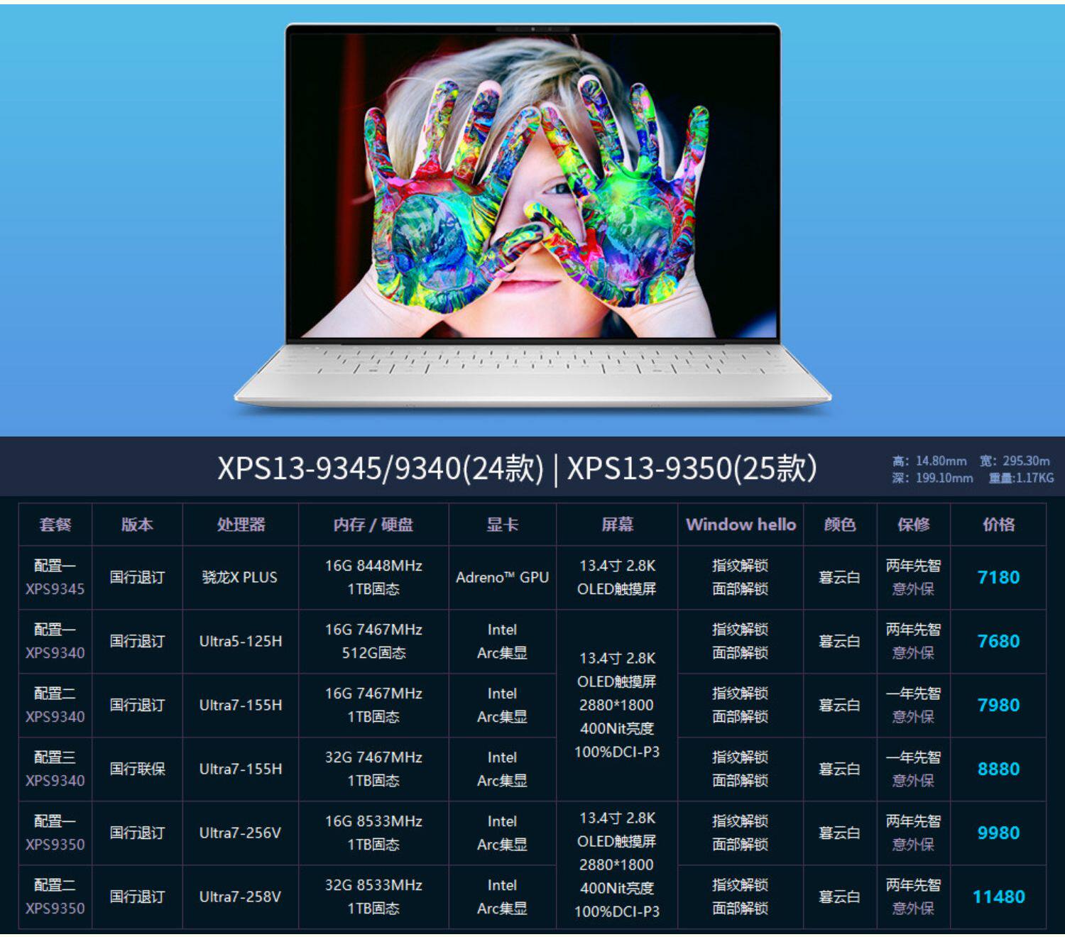Click the 16G 8448MHz 1TB固态 memory cell
The width and height of the screenshot is (1065, 937).
click(373, 577)
